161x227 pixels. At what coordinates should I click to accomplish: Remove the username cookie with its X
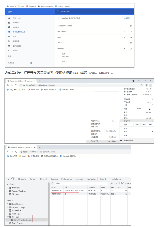(131, 49)
